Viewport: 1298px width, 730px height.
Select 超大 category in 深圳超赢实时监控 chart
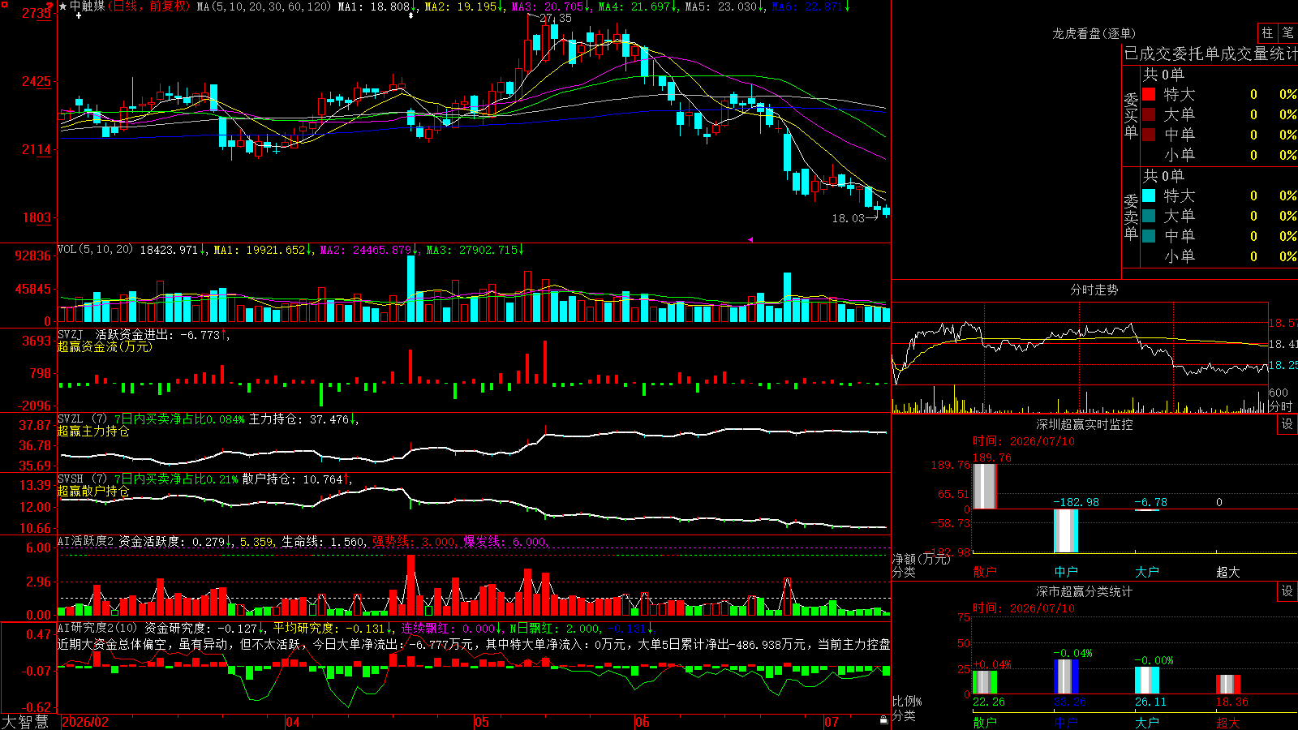tap(1228, 572)
